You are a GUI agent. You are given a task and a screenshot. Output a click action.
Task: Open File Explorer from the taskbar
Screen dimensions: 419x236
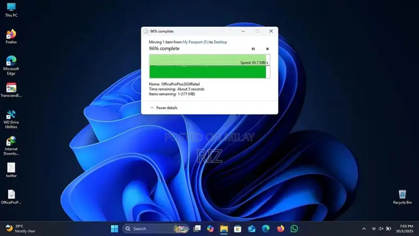tap(224, 229)
